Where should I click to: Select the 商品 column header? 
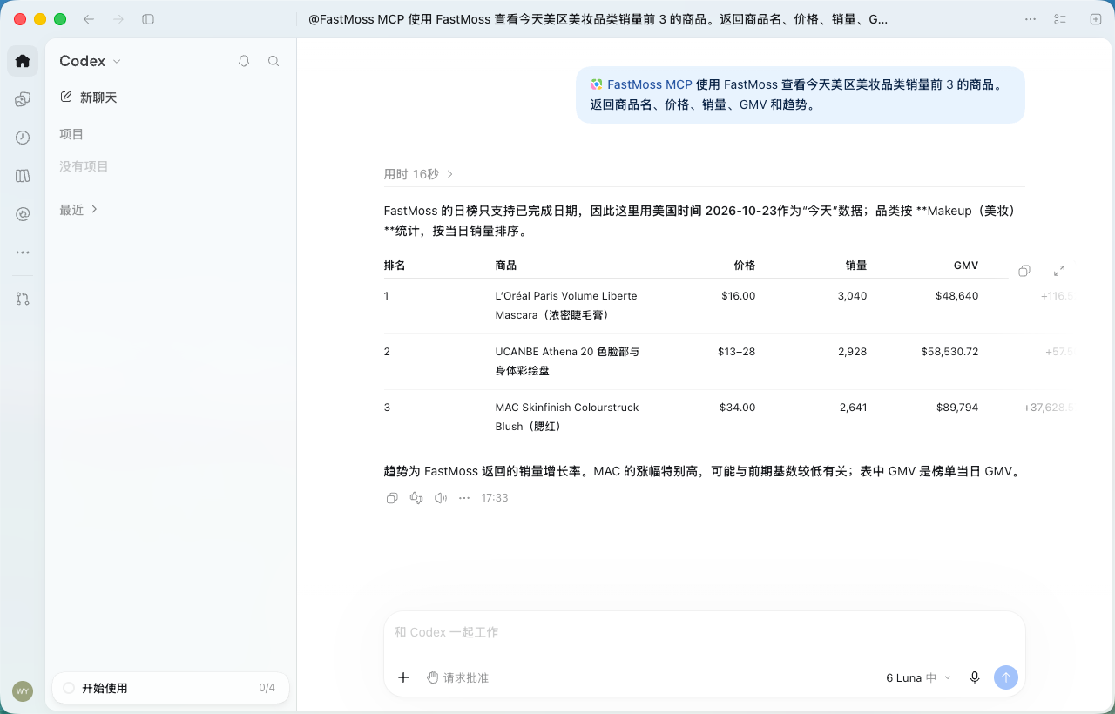(x=506, y=266)
